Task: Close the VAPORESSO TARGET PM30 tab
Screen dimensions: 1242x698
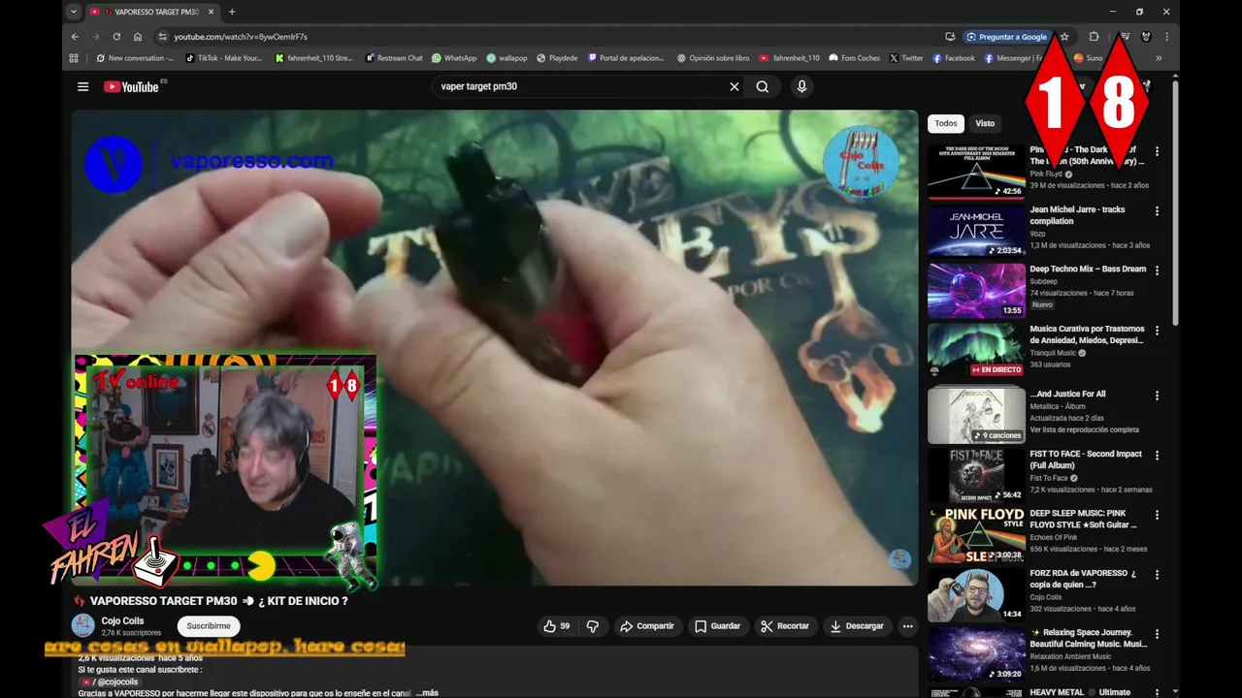Action: (x=209, y=12)
